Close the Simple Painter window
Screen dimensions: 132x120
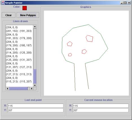click(x=129, y=3)
